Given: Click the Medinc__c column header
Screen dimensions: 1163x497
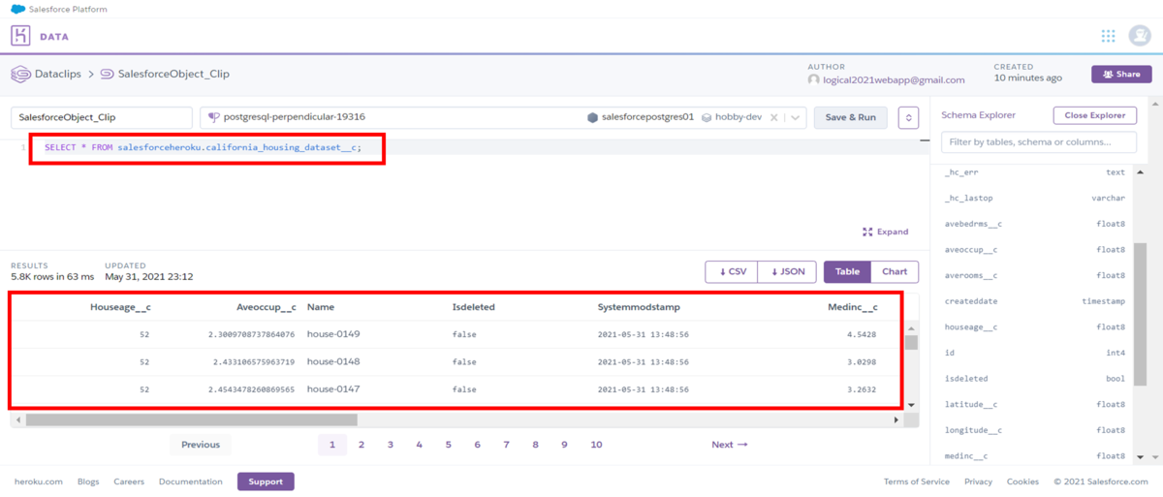Looking at the screenshot, I should (855, 307).
